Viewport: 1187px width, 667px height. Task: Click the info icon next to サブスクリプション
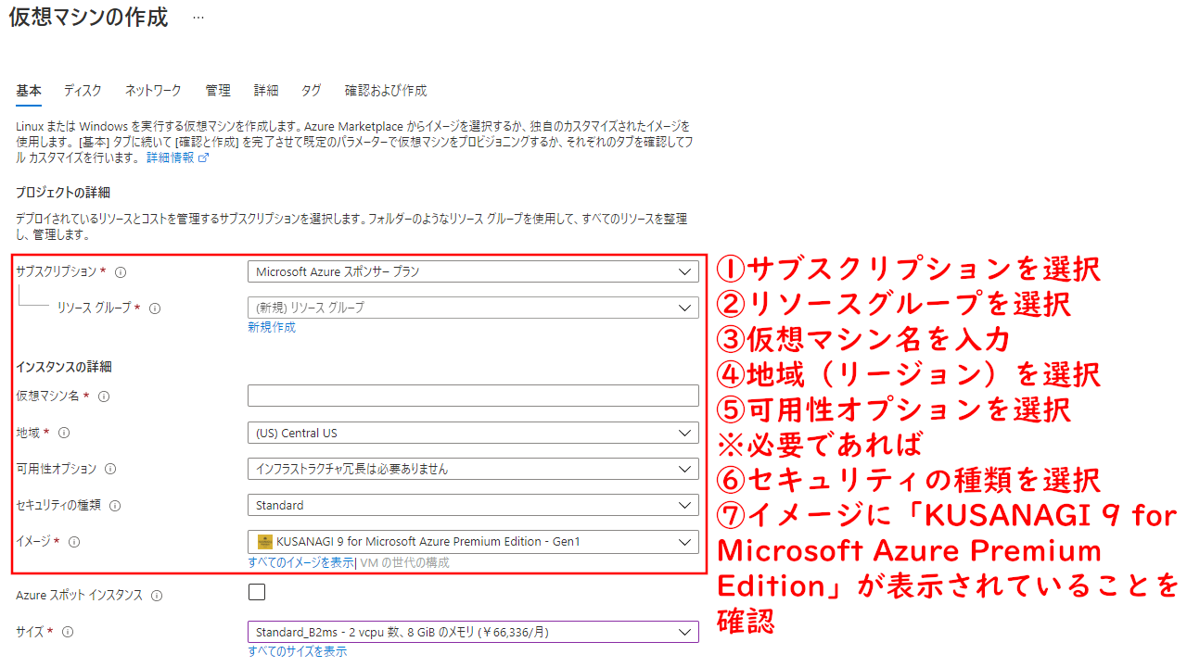[121, 272]
